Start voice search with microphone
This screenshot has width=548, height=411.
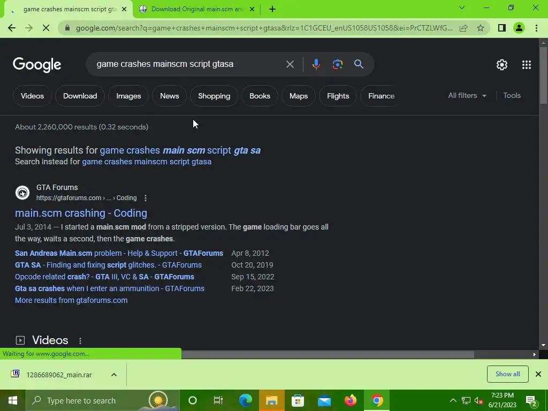click(x=316, y=64)
